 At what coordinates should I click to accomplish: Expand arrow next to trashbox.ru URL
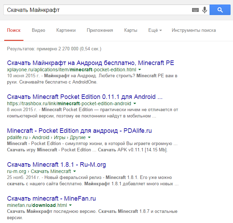(x=135, y=103)
